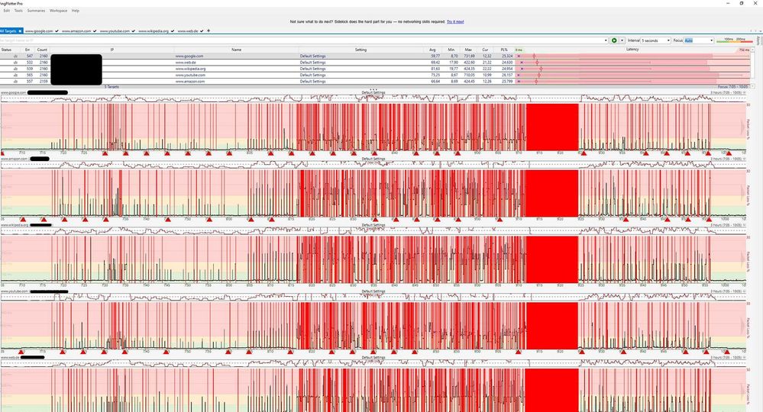Open the Focus dropdown set to Auto
Screen dimensions: 763x412
(699, 40)
